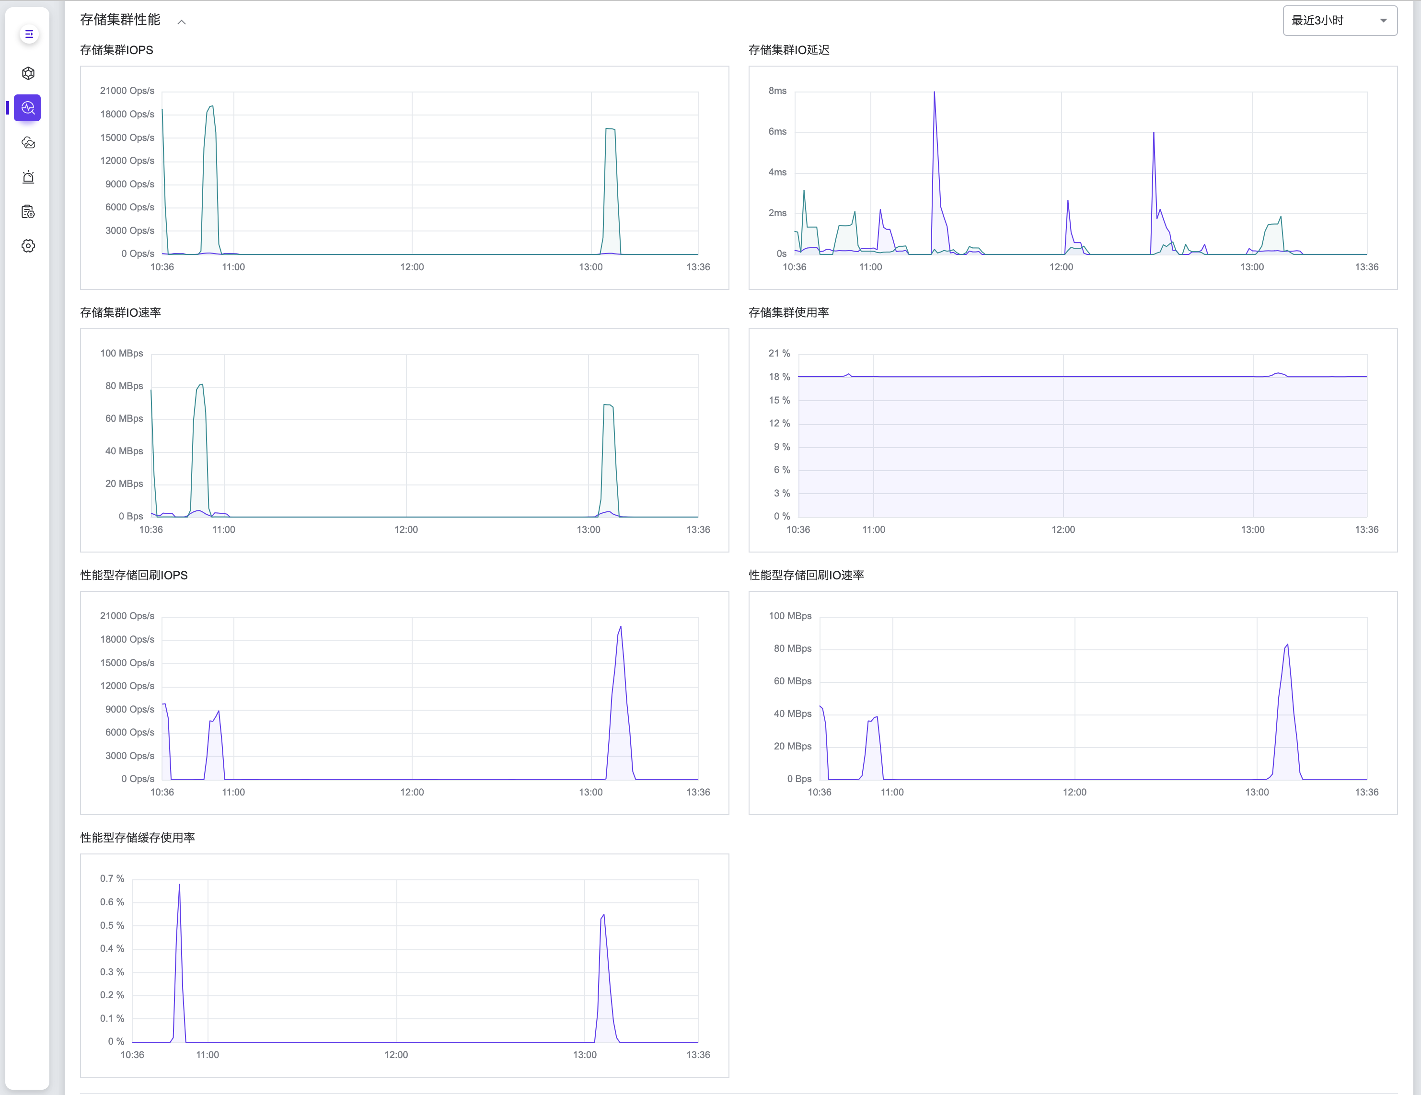Select the active monitoring pulse sidebar icon
Viewport: 1421px width, 1095px height.
click(x=27, y=108)
